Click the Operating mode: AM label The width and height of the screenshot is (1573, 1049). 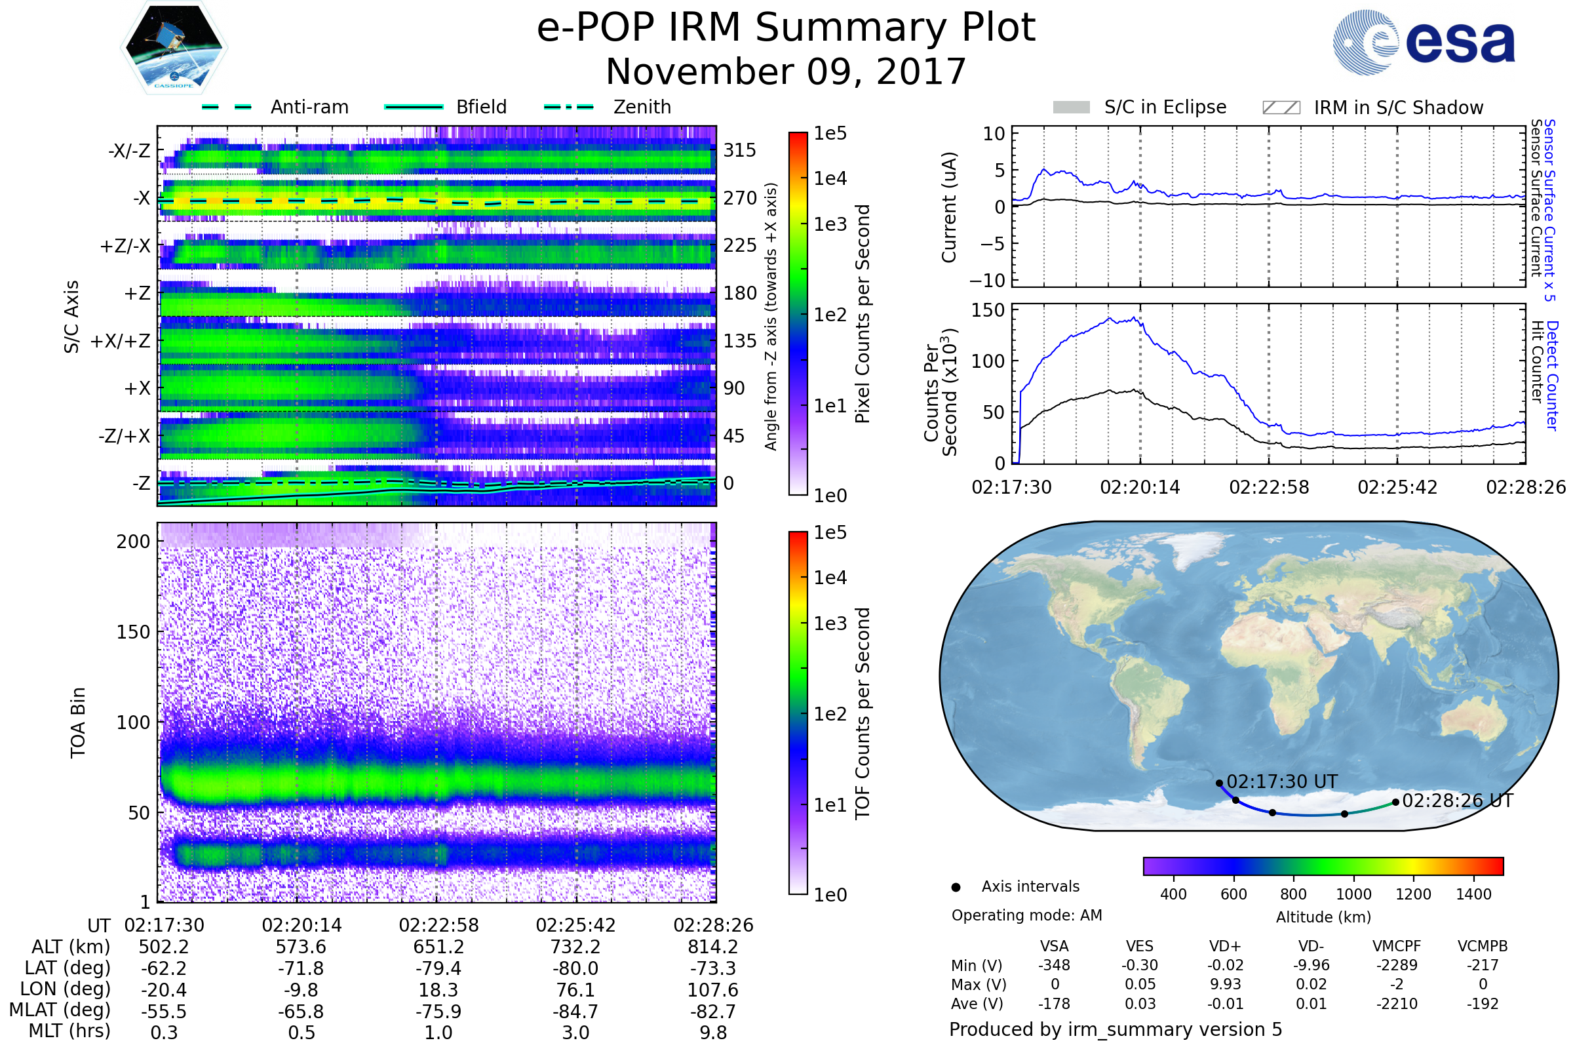(x=1026, y=915)
